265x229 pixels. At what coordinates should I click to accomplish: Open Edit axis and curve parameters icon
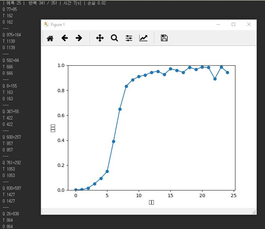143,38
